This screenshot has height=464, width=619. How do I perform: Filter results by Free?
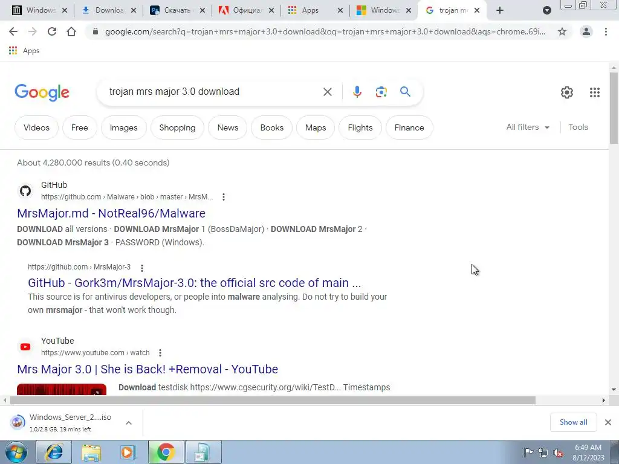coord(79,127)
